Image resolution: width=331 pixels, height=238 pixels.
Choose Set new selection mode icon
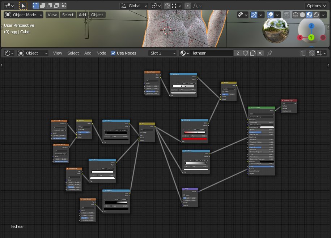(36, 6)
